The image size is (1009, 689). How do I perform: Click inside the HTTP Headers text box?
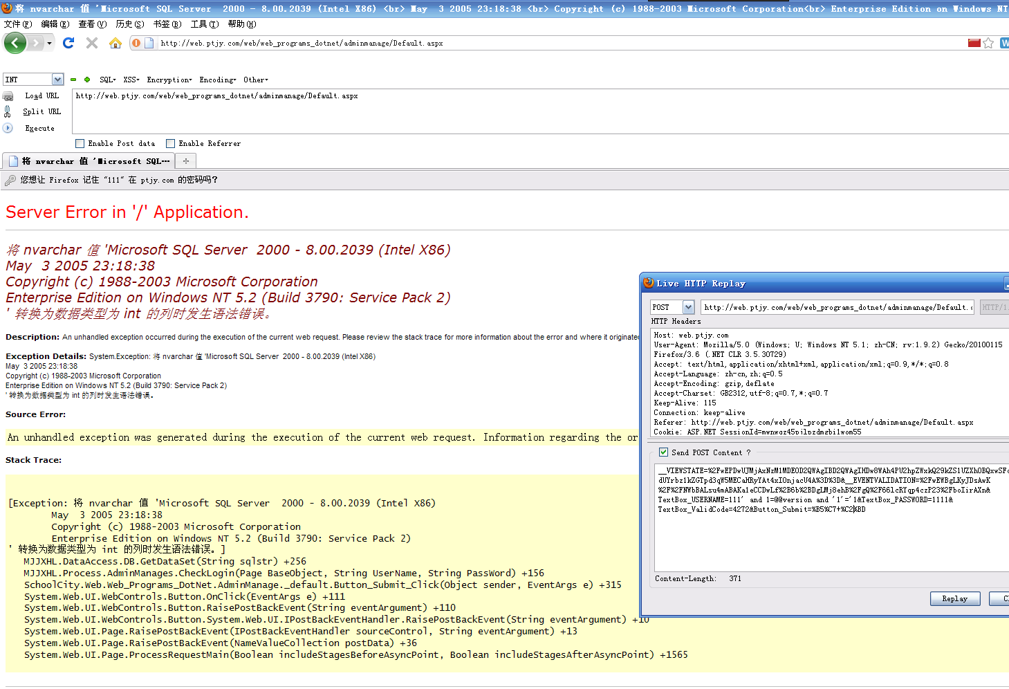click(x=830, y=383)
